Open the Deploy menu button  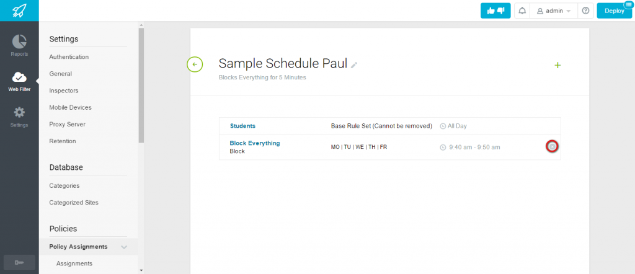(615, 11)
